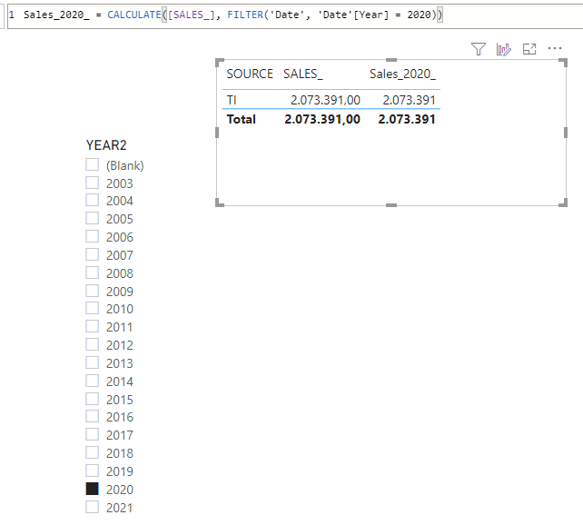Select the 2009 checkbox
The height and width of the screenshot is (525, 583).
point(93,291)
